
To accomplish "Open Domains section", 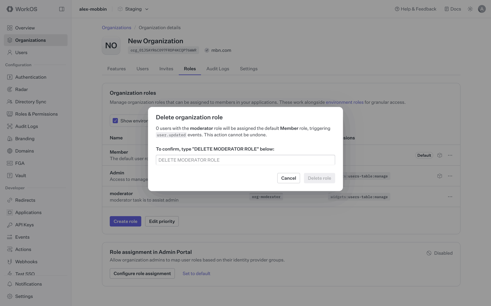I will click(36, 151).
